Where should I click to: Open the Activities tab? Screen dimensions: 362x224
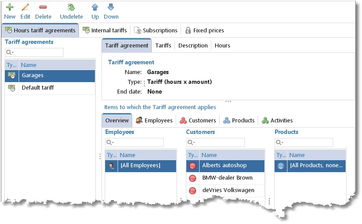click(277, 121)
